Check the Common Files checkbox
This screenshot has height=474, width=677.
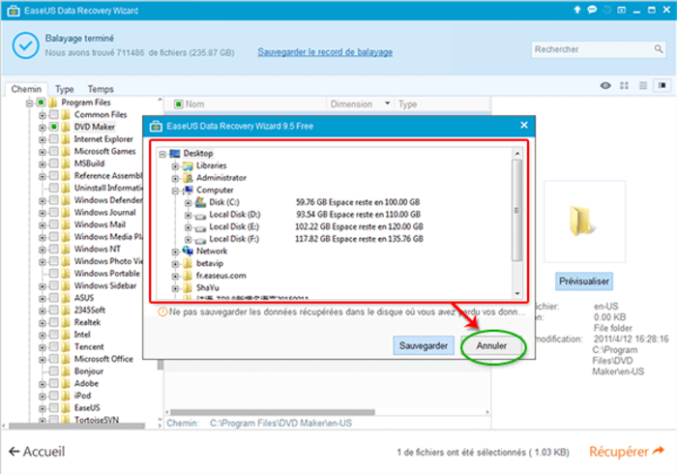coord(53,114)
